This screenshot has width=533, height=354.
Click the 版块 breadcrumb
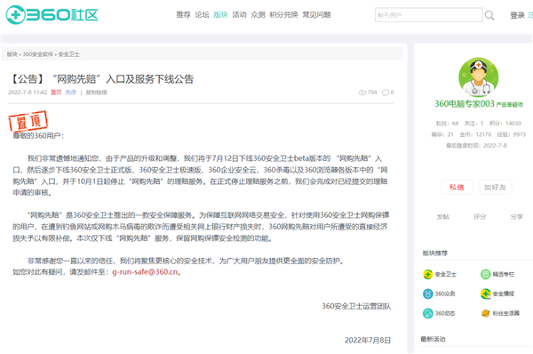pos(12,54)
